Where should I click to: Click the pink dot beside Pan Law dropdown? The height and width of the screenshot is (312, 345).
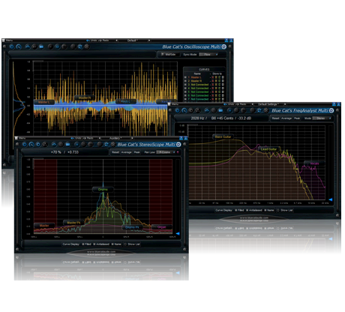tap(178, 152)
